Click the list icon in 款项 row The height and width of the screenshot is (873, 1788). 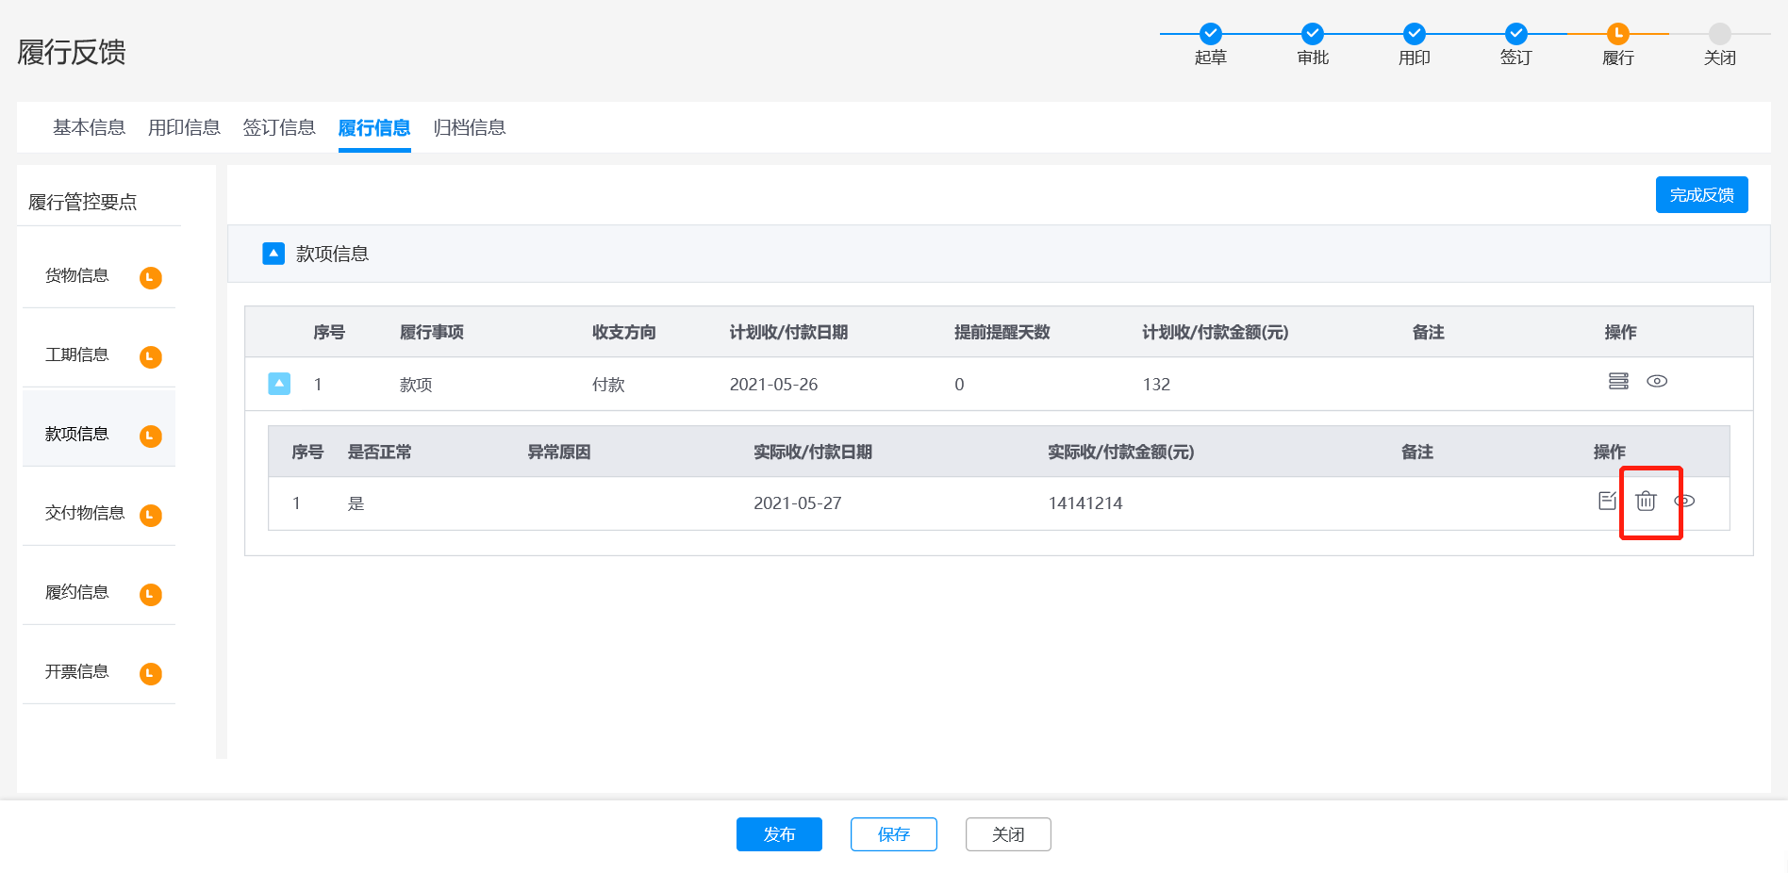pos(1618,382)
